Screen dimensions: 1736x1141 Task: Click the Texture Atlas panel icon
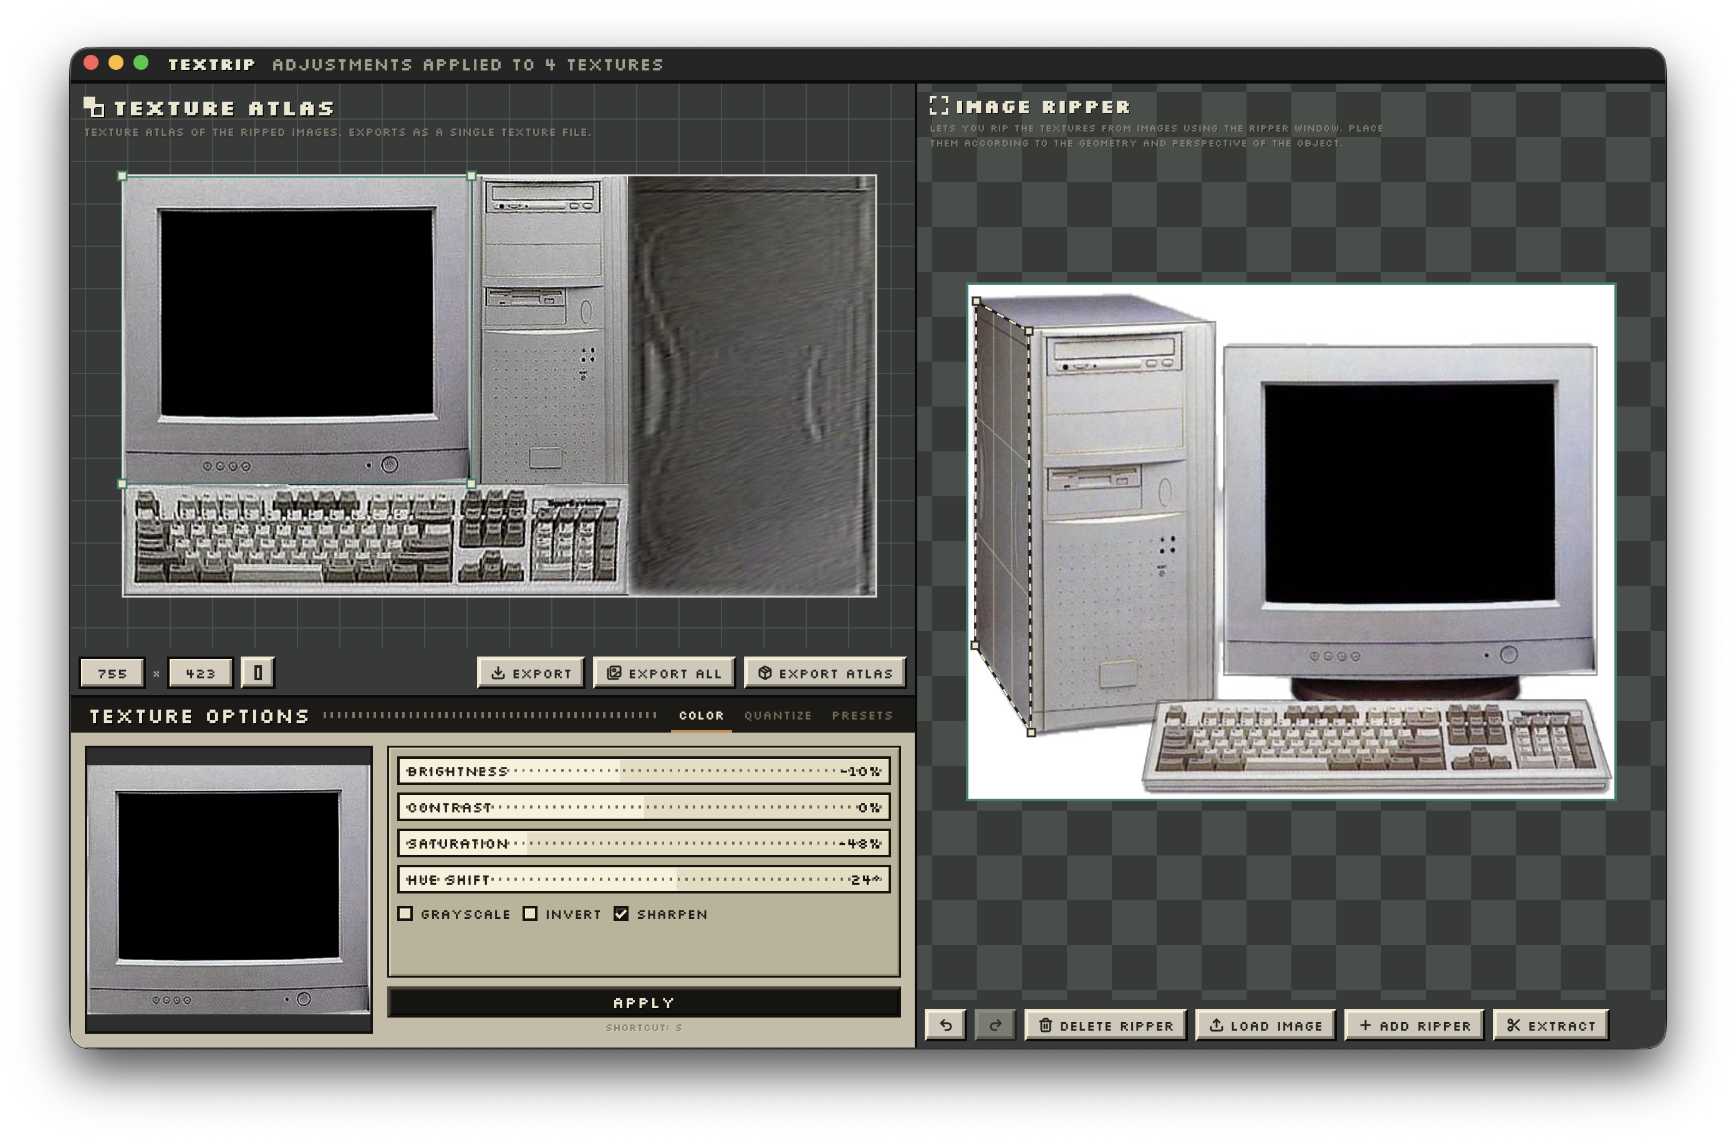tap(94, 107)
